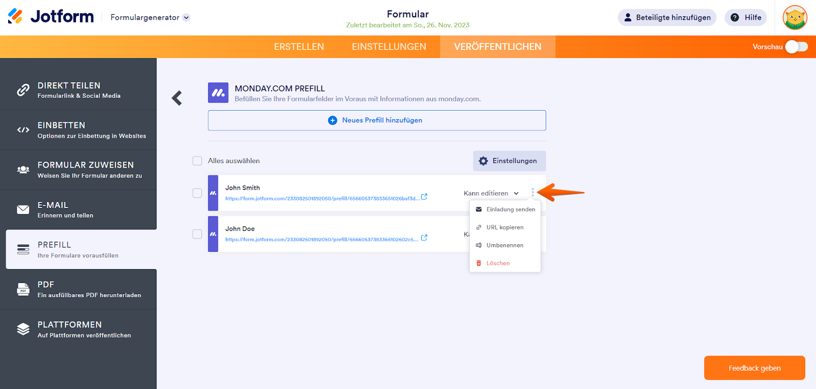Open the Einstellungen gear button
Screen dimensions: 816x389
509,161
